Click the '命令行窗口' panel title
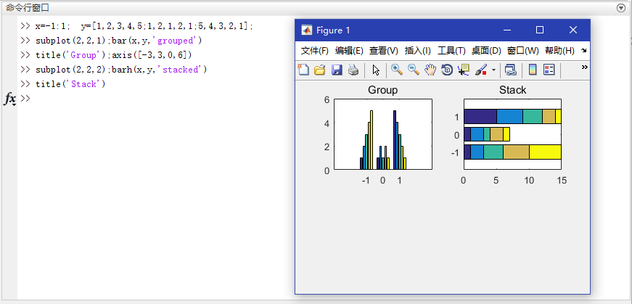The image size is (632, 304). coord(28,8)
